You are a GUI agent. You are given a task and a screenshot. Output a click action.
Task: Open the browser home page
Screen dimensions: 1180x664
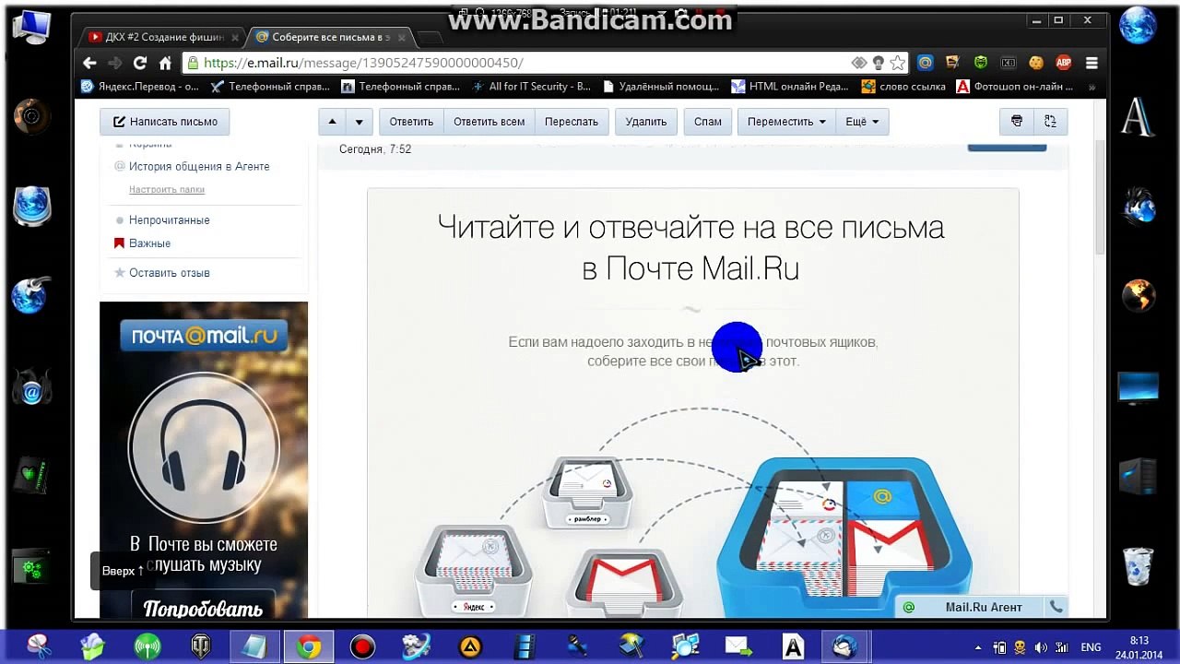point(165,63)
